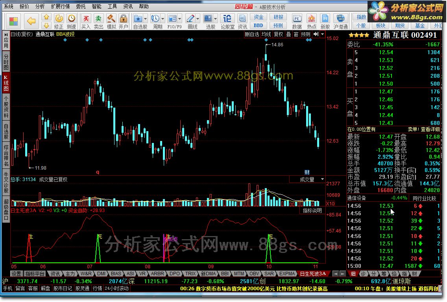Open the 成交量 volume indicator dropdown

(x=322, y=179)
